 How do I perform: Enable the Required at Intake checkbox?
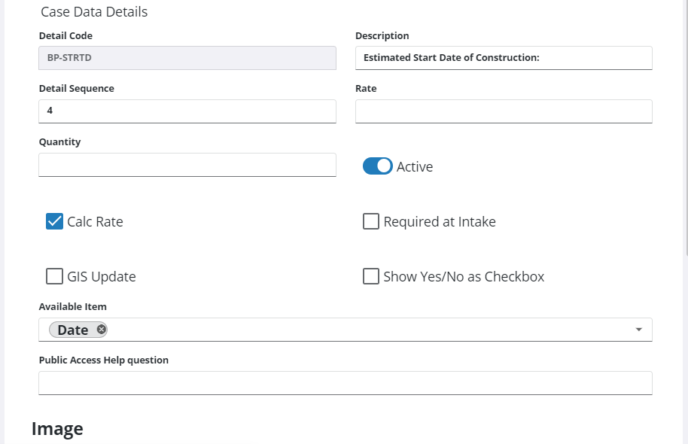(x=370, y=221)
